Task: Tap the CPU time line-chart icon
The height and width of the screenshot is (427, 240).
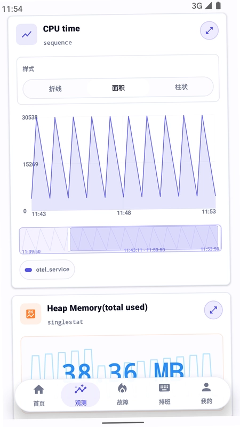Action: 27,34
